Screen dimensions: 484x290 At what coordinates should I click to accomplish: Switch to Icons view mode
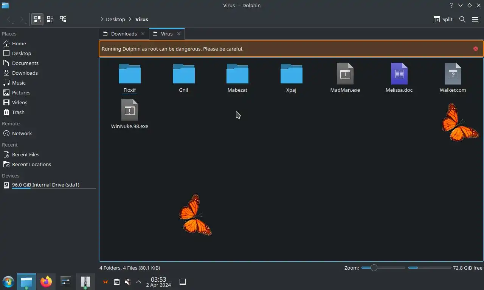click(37, 19)
